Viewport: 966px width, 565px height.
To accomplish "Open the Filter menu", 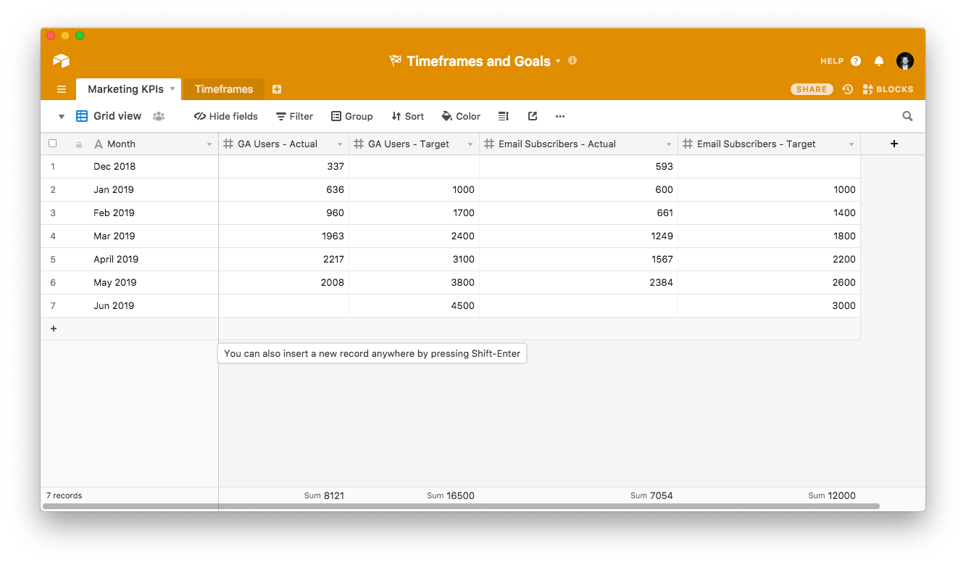I will pyautogui.click(x=294, y=116).
